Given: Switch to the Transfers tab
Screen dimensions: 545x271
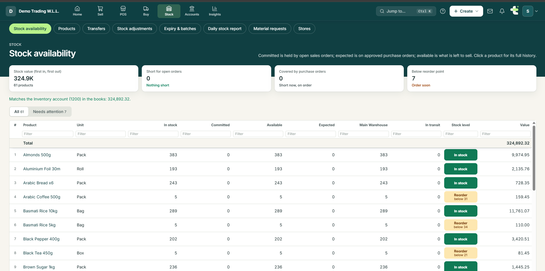Looking at the screenshot, I should [96, 29].
